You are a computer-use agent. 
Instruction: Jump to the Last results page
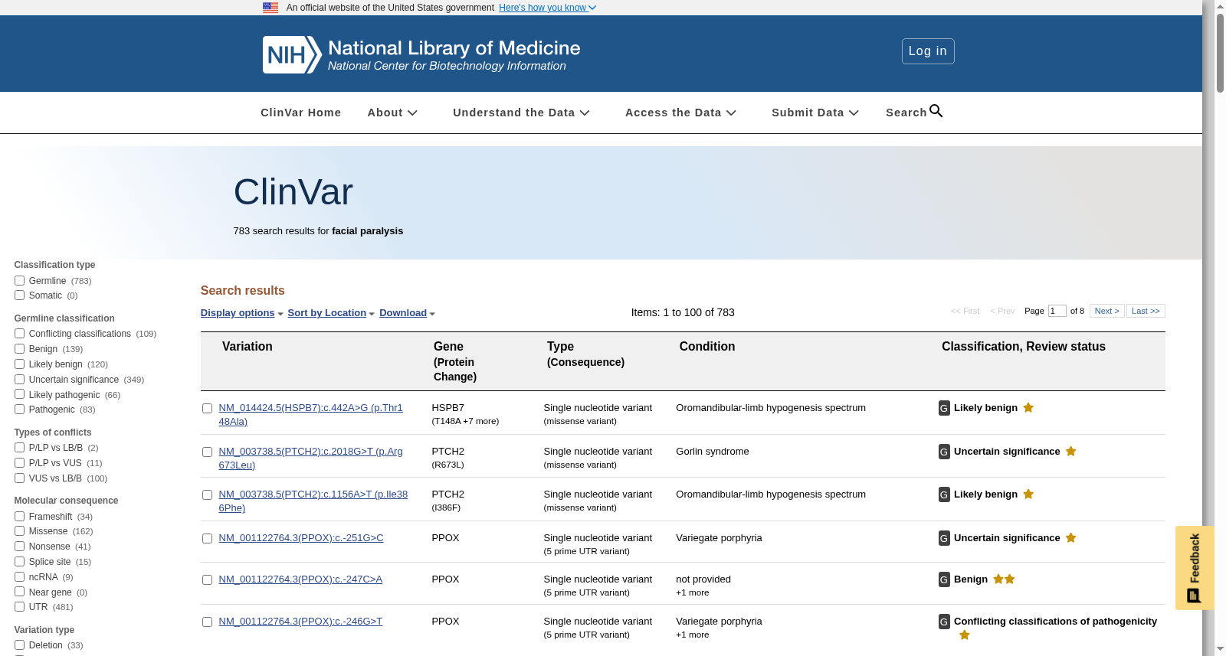1146,311
